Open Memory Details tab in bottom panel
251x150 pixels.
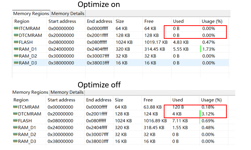(x=67, y=92)
